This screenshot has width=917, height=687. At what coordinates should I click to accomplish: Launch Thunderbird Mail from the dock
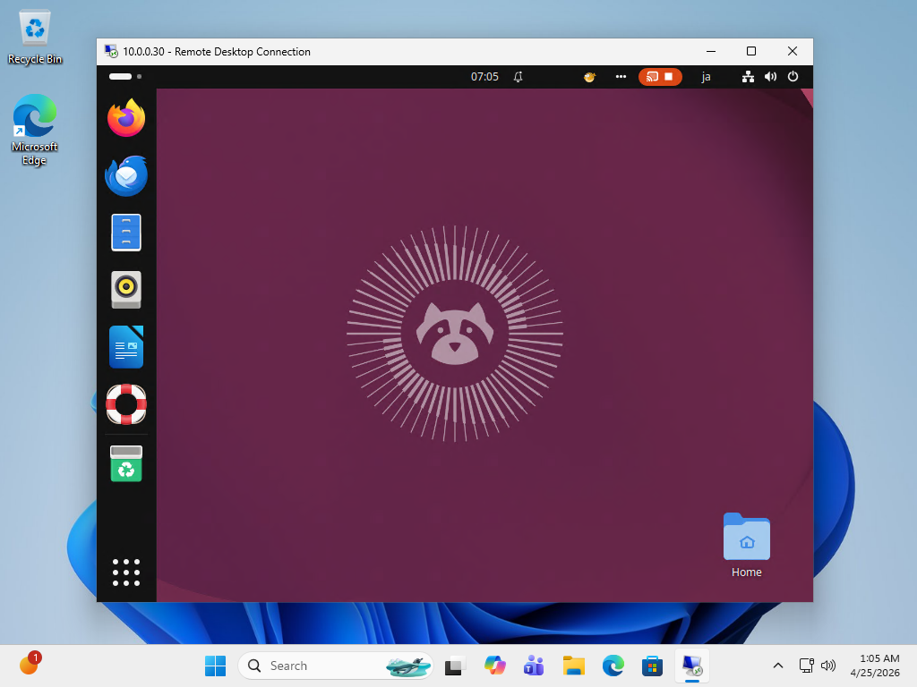126,175
